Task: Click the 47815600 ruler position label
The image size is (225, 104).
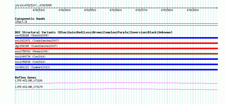Action: pos(116,10)
